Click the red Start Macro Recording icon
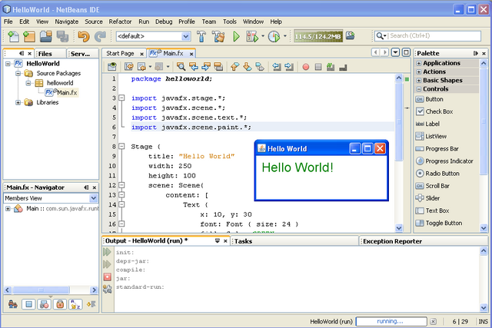This screenshot has width=492, height=328. click(x=306, y=67)
